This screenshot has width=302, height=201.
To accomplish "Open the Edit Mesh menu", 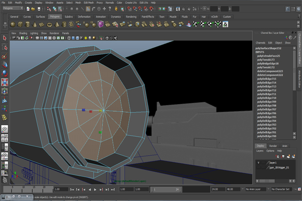I will [89, 3].
